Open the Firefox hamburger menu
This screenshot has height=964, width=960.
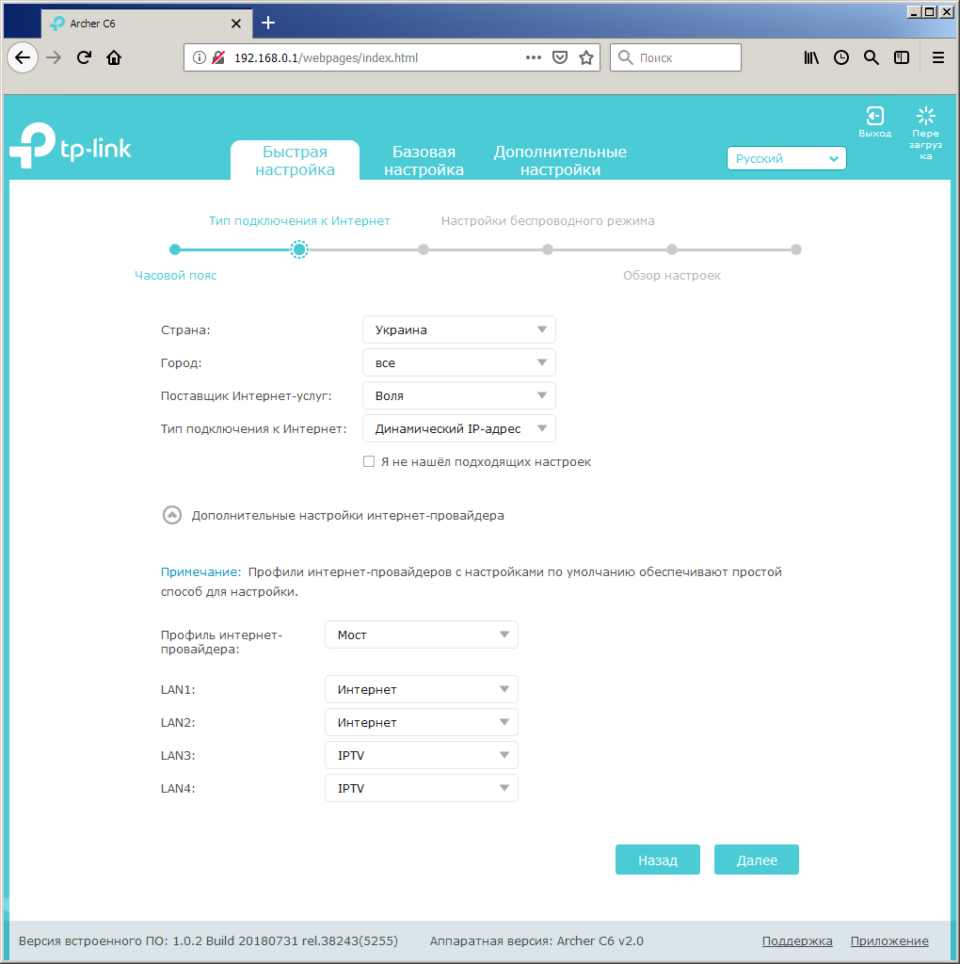click(937, 57)
